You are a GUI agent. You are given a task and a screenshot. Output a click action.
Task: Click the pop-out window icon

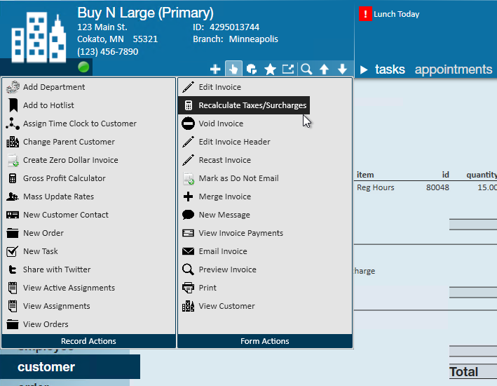click(x=288, y=69)
